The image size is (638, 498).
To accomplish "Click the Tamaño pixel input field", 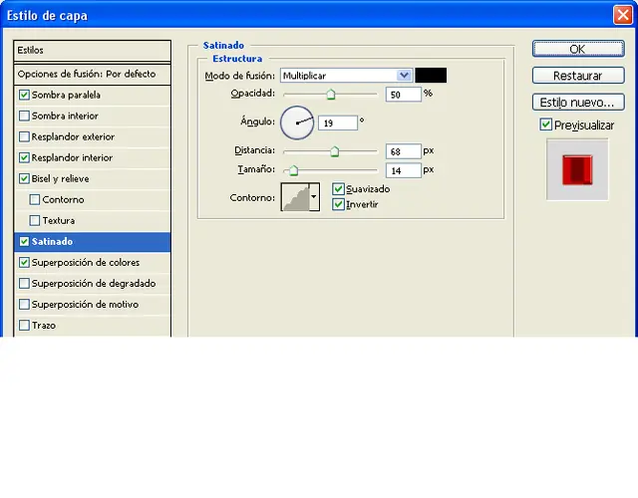I will 403,170.
